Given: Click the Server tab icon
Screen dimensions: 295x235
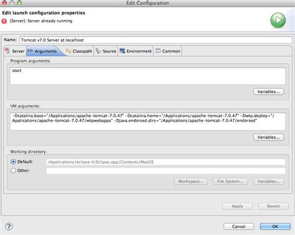Looking at the screenshot, I should [7, 50].
